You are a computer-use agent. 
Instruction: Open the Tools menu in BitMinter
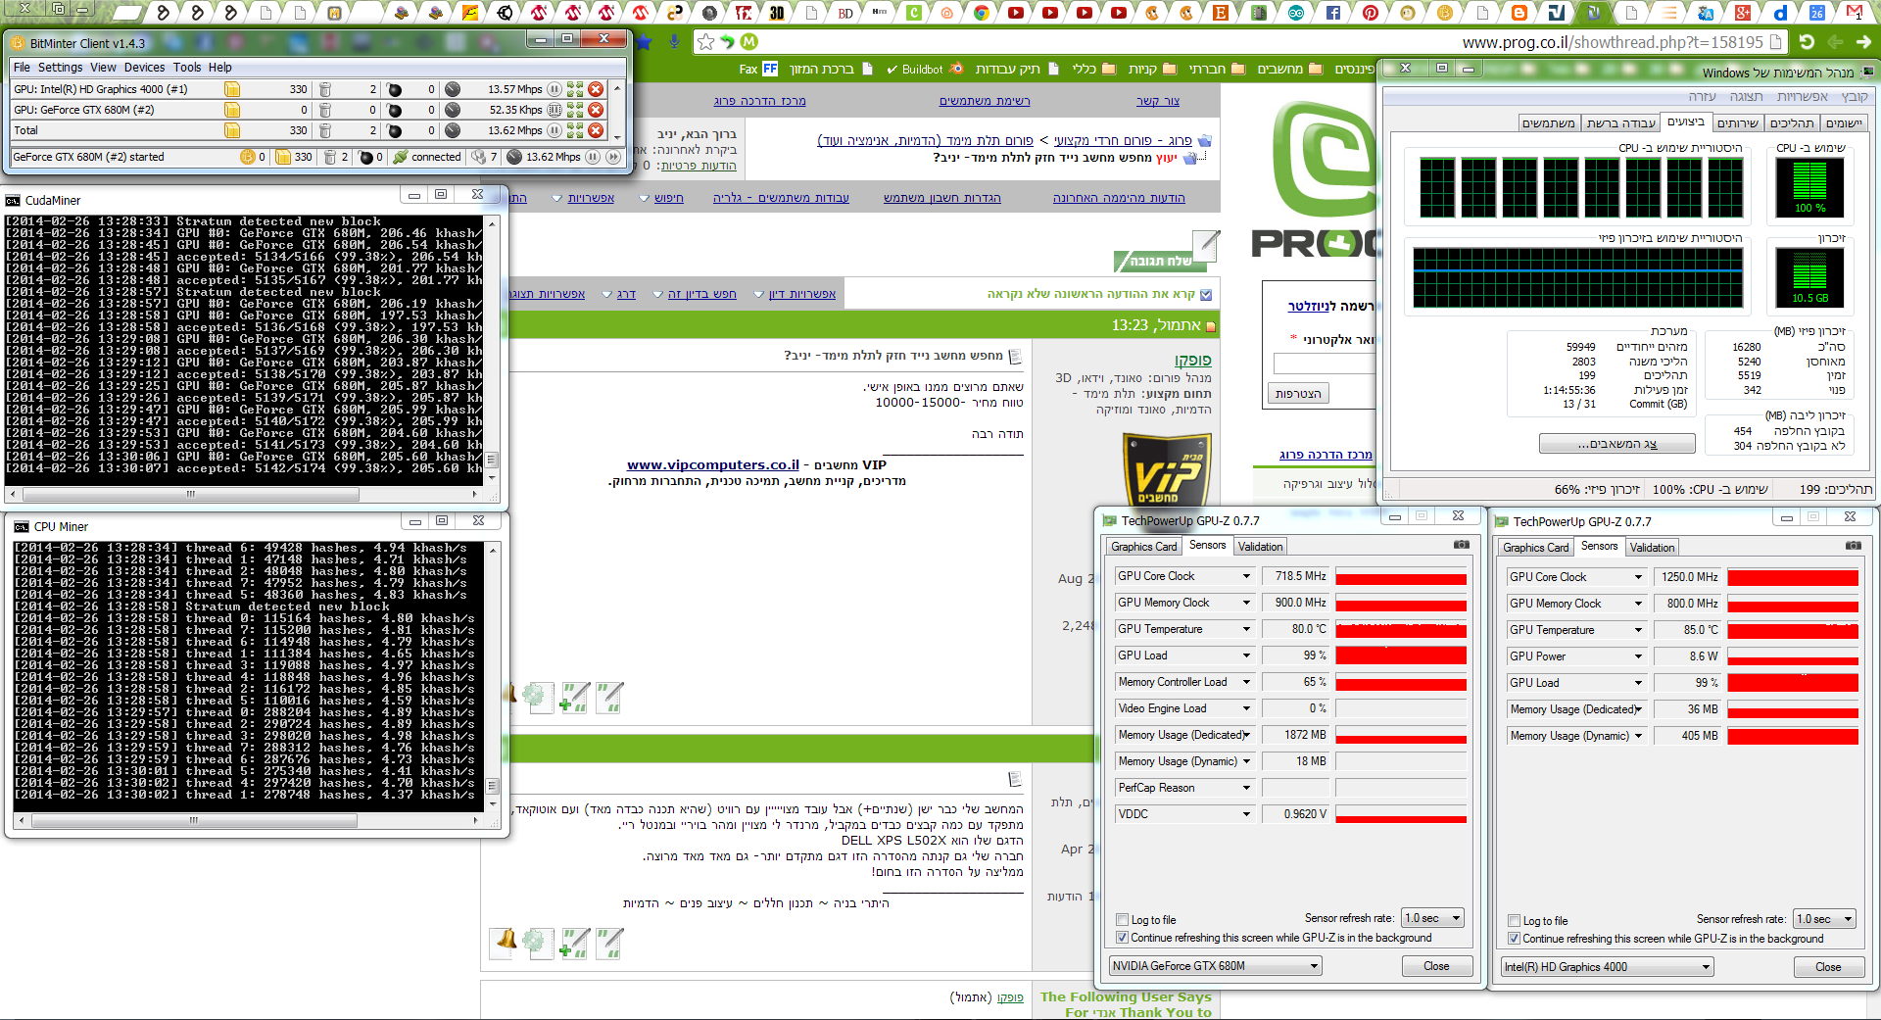point(187,68)
